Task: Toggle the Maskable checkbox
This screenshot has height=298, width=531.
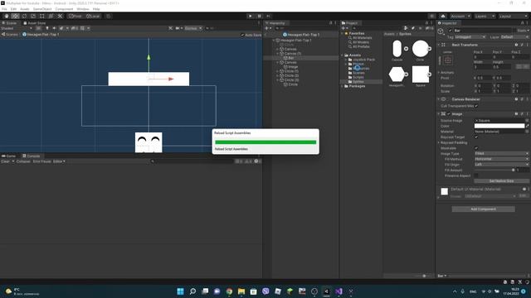Action: (x=476, y=148)
